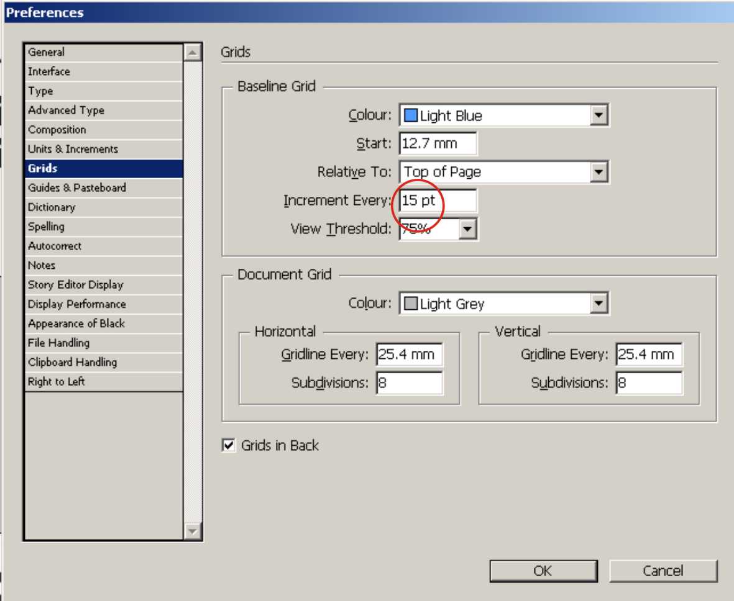
Task: Click the Baseline Grid Start field
Action: point(438,143)
